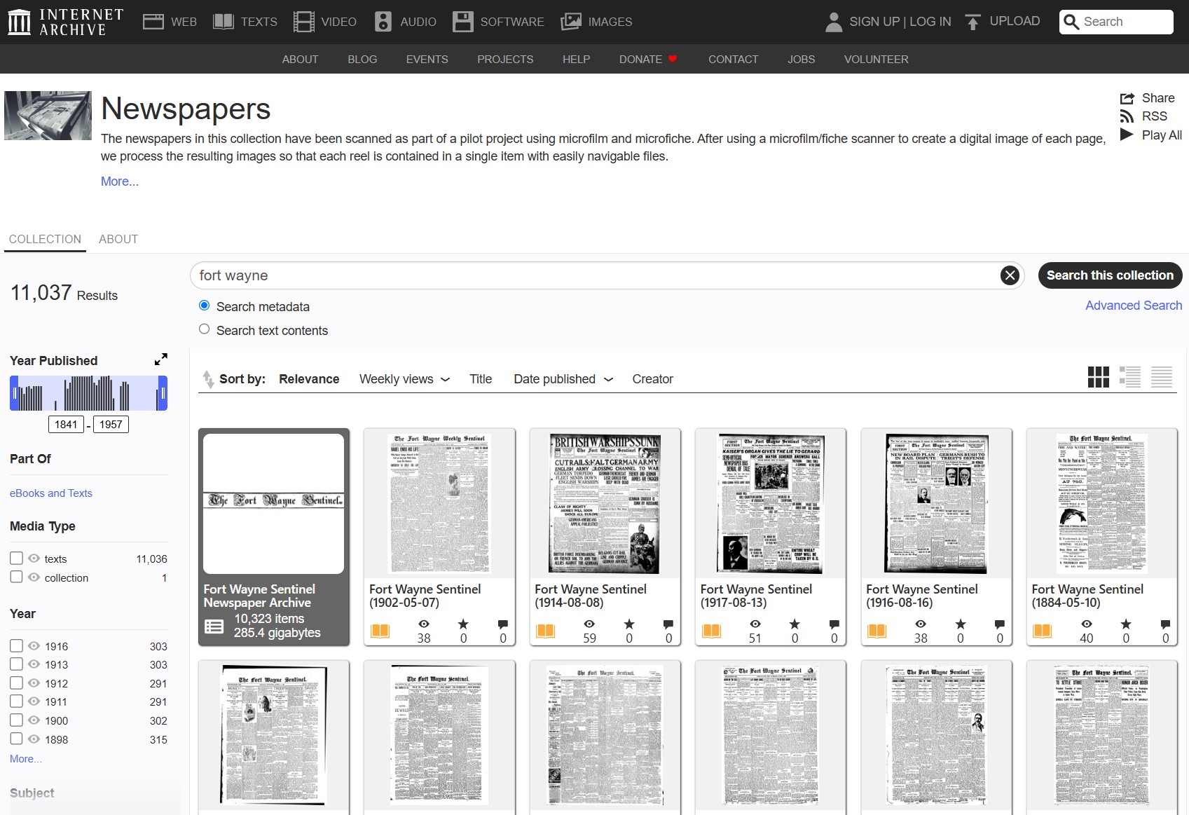
Task: Switch to detailed list view
Action: click(1129, 377)
